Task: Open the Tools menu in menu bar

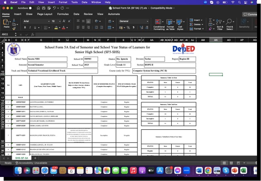Action: click(75, 2)
